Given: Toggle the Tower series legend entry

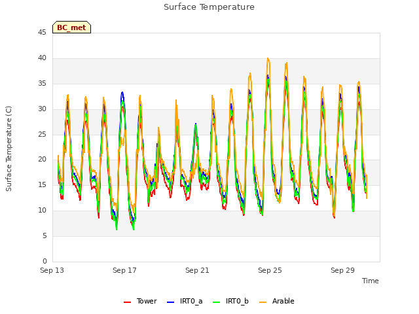Looking at the screenshot, I should (x=140, y=301).
